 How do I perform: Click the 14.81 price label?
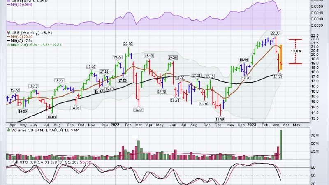(x=75, y=108)
